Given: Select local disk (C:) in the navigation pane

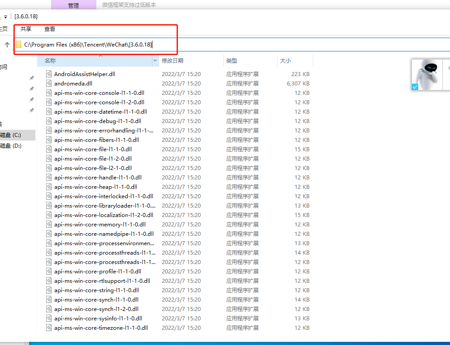Looking at the screenshot, I should [10, 135].
